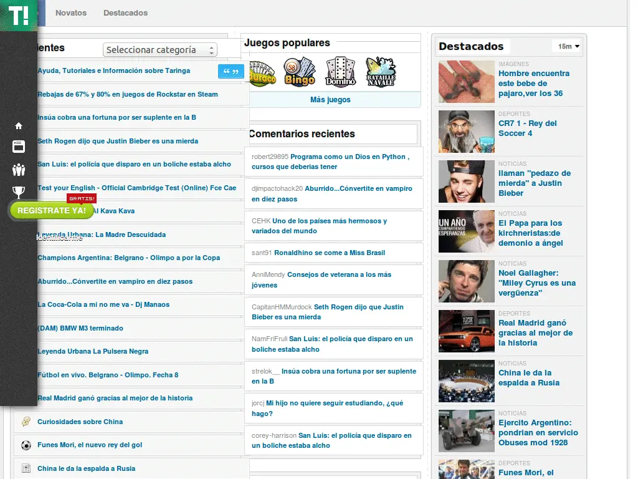
Task: Open Curiosidades sobre China post
Action: pyautogui.click(x=80, y=422)
